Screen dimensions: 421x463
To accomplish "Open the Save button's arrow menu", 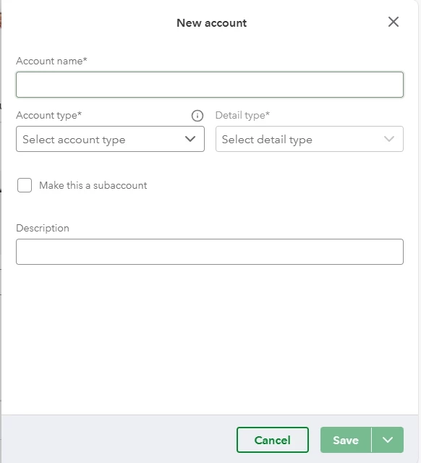I will click(x=387, y=440).
